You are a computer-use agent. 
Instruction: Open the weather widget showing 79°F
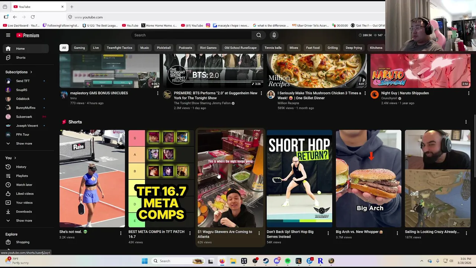tap(18, 261)
